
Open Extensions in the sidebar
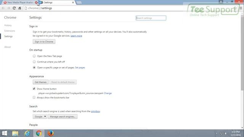[10, 31]
